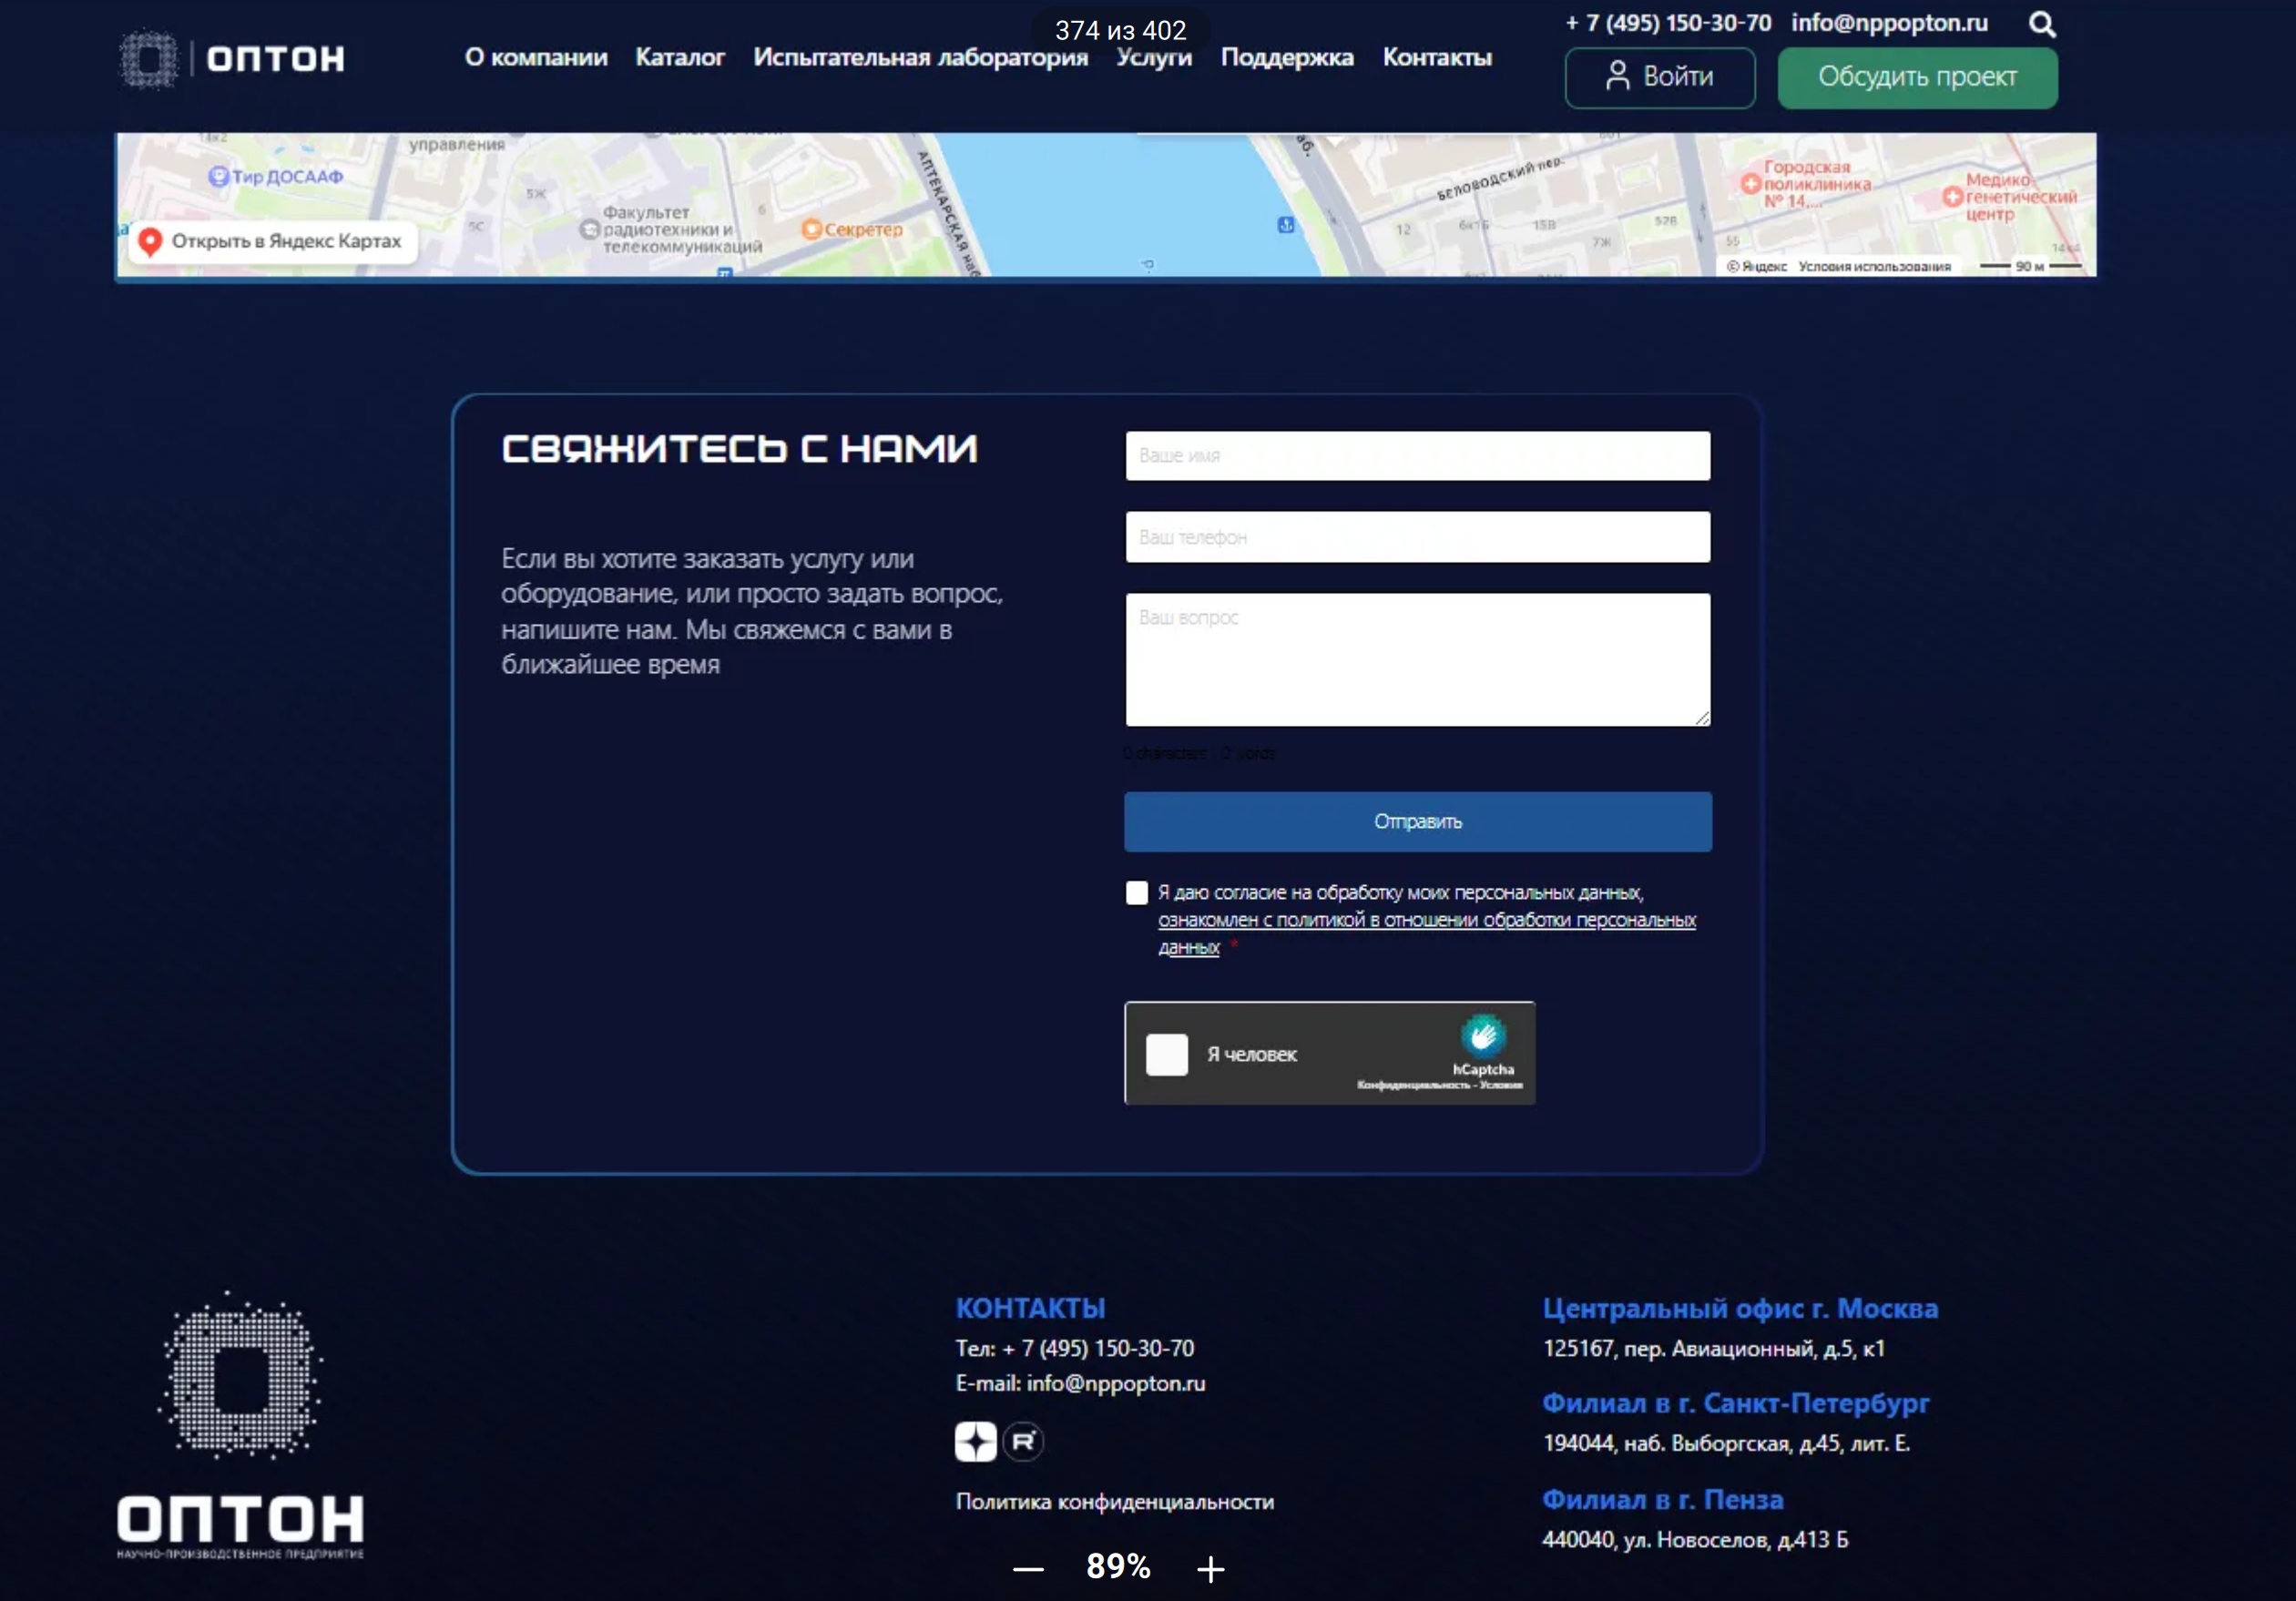Click the 89% zoom level indicator
2296x1601 pixels.
click(1118, 1566)
